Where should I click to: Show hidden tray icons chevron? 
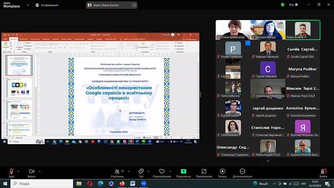coord(274,183)
